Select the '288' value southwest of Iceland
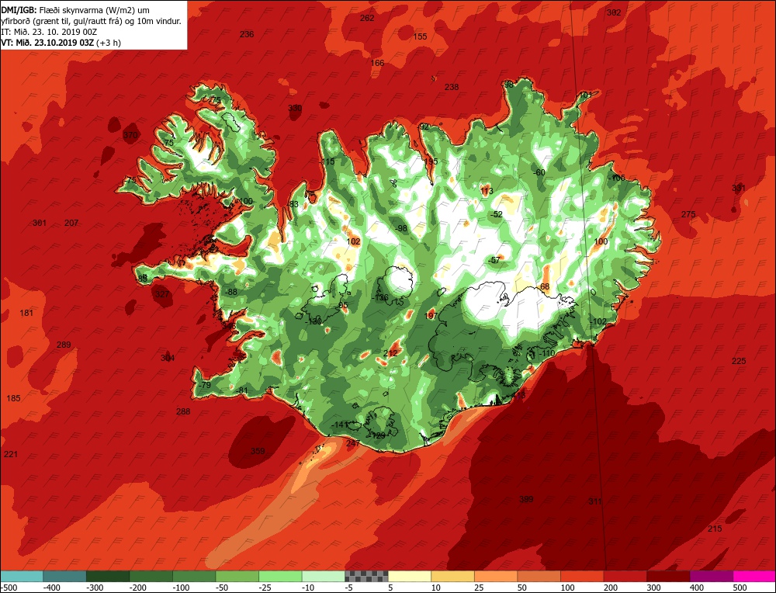Image resolution: width=776 pixels, height=593 pixels. (183, 411)
